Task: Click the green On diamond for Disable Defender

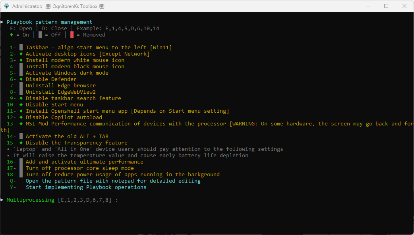Action: pos(21,79)
